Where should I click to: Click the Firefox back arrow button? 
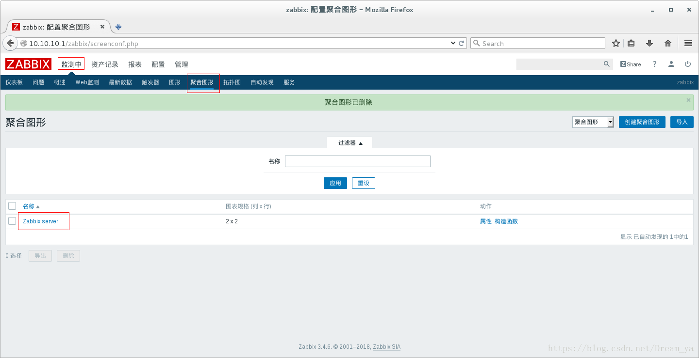[x=10, y=43]
